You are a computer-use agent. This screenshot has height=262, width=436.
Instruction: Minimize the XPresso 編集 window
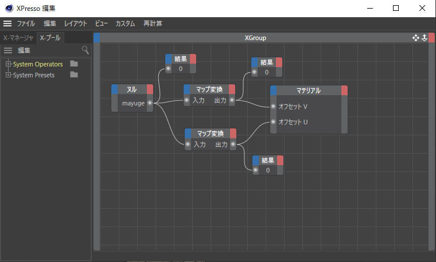tap(370, 9)
